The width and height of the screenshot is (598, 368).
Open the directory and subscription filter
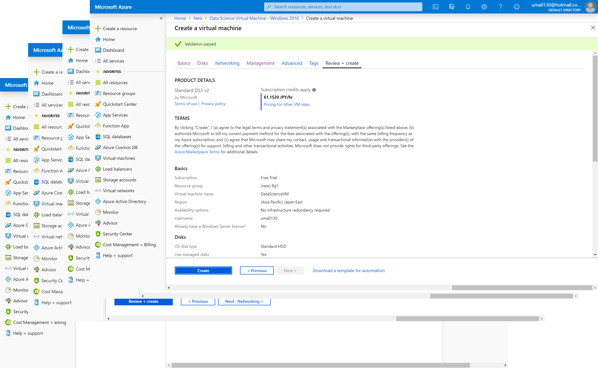click(x=452, y=7)
